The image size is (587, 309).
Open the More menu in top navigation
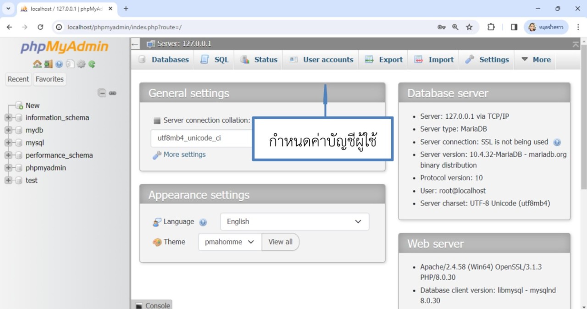[x=536, y=60]
